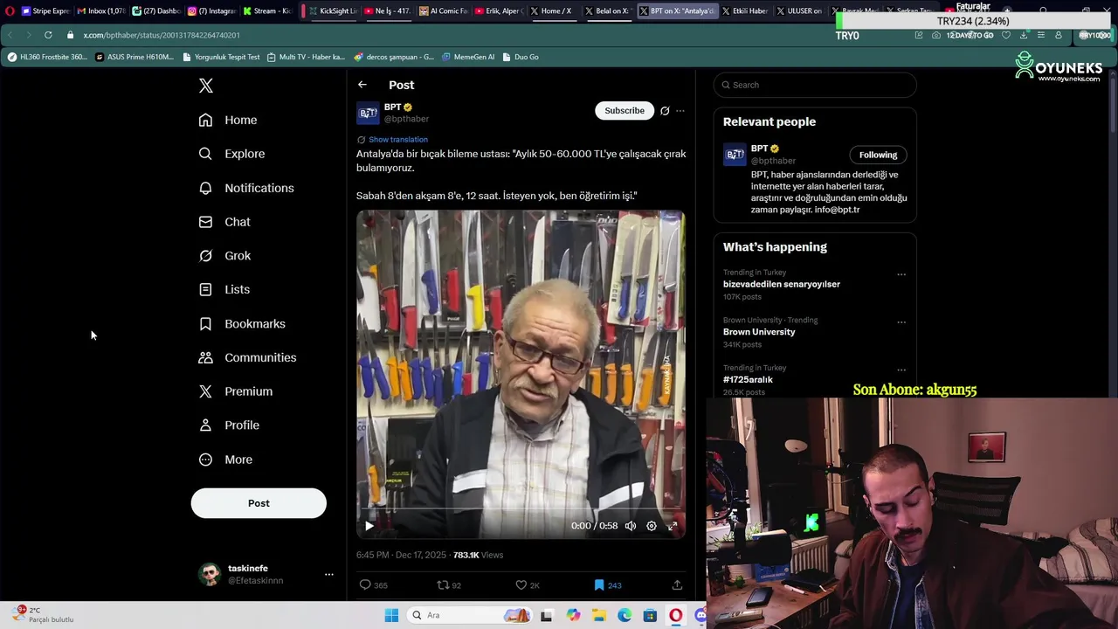Click the video progress bar
Viewport: 1118px width, 629px height.
(521, 508)
